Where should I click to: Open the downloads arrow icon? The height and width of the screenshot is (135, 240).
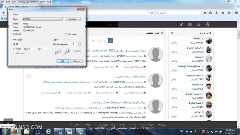coord(216,13)
